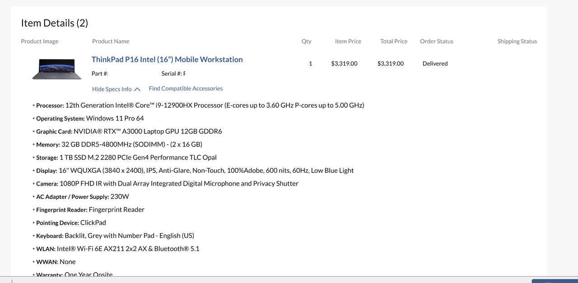Click the Product Image column header
The width and height of the screenshot is (578, 283).
40,41
